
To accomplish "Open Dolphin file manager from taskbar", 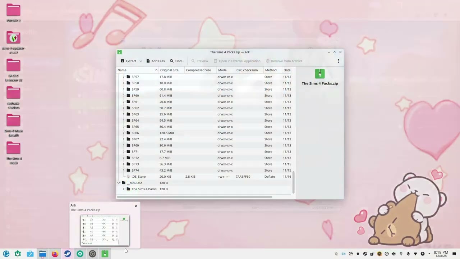I will click(x=42, y=254).
